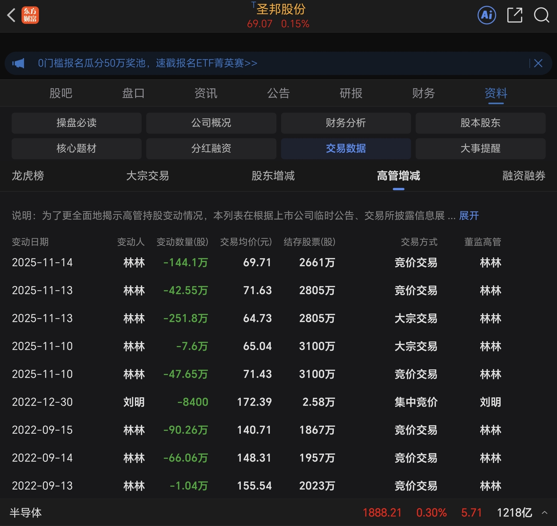Open the search magnifier icon
Image resolution: width=557 pixels, height=526 pixels.
541,15
